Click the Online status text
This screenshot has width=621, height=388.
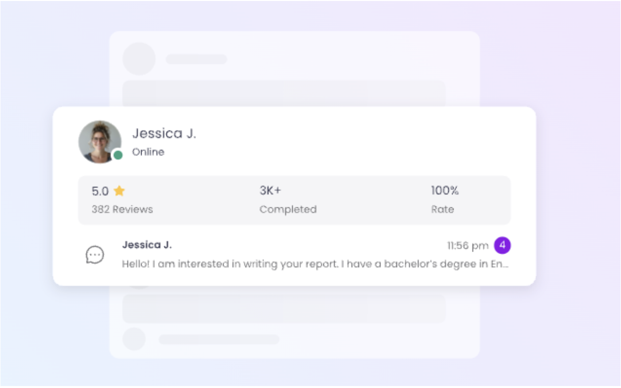148,152
